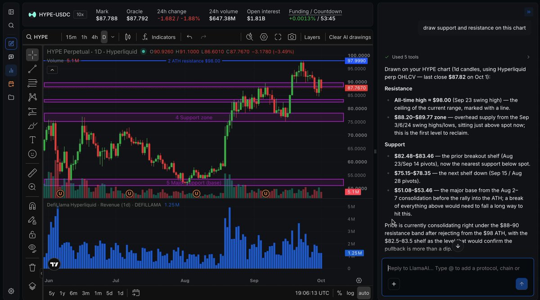Click the Funding / Countdown label
Image resolution: width=540 pixels, height=300 pixels.
pos(315,11)
